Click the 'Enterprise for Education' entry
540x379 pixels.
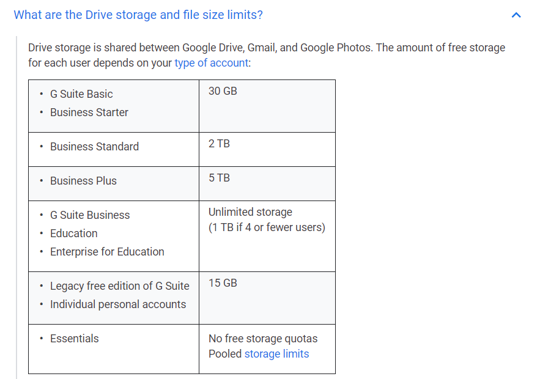click(x=107, y=252)
